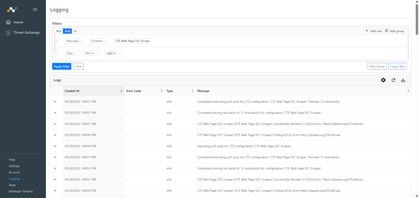Viewport: 419px width, 198px height.
Task: Expand the first log row at 1:09:51 PM
Action: click(x=55, y=102)
